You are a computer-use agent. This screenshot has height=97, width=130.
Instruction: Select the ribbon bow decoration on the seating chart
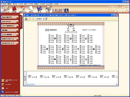tap(71, 25)
